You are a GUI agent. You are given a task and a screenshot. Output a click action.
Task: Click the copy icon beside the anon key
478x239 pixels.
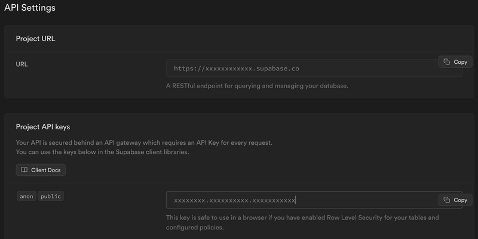[446, 200]
